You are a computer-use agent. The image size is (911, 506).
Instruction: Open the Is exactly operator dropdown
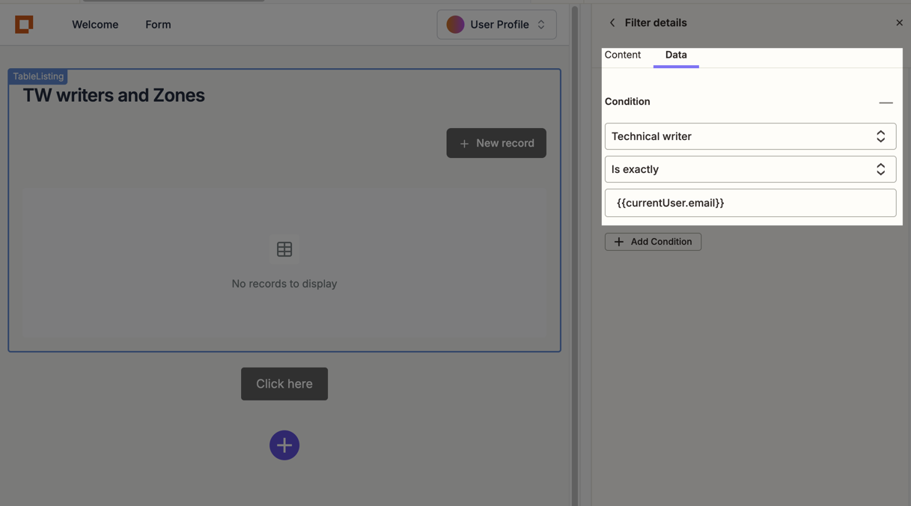(x=750, y=170)
